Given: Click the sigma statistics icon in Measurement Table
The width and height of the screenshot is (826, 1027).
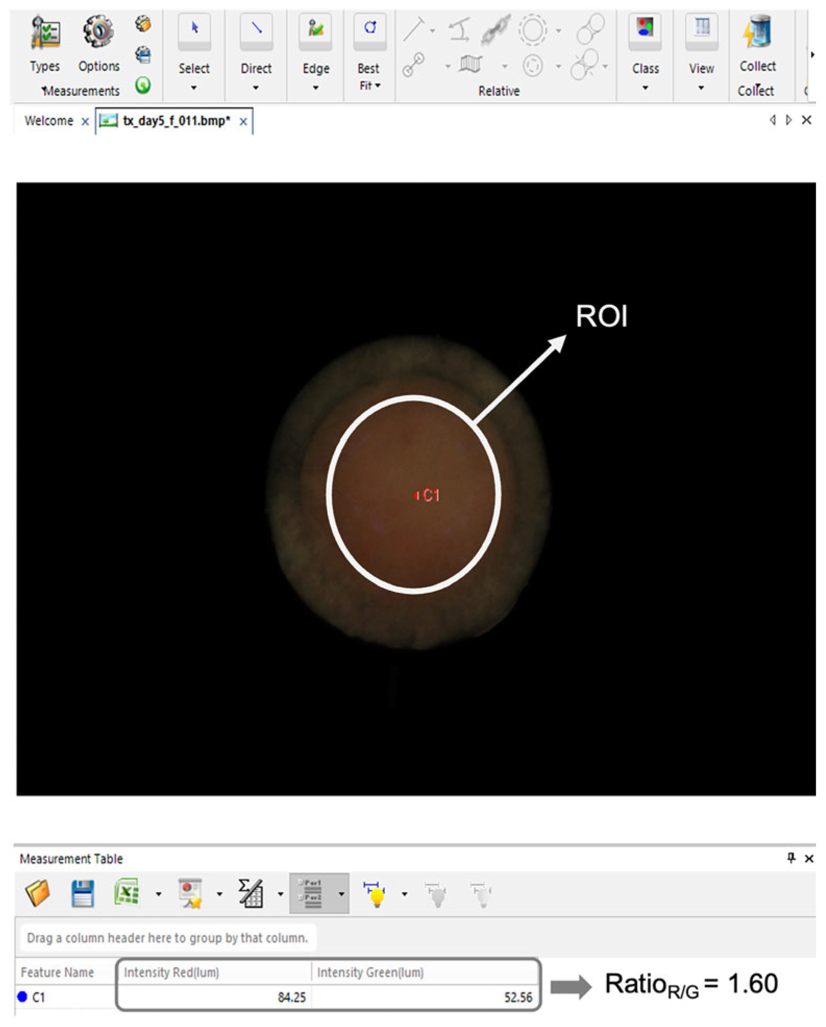Looking at the screenshot, I should (251, 894).
